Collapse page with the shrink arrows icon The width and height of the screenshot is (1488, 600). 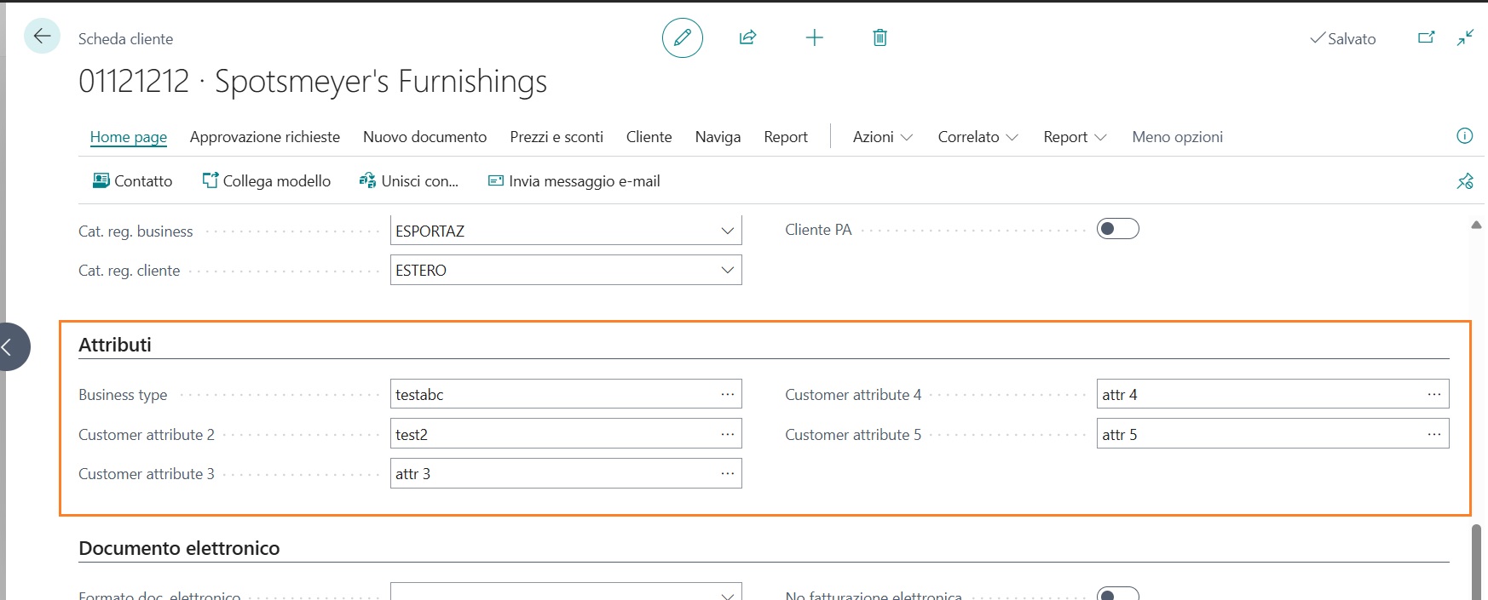(x=1465, y=37)
